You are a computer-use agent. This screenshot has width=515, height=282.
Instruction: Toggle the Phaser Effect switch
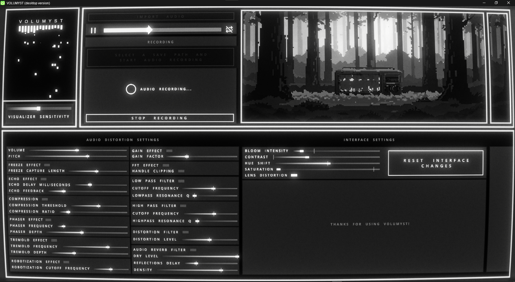(48, 220)
